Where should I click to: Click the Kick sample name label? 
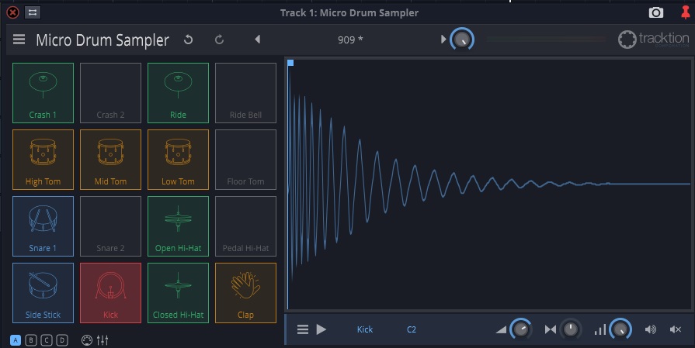pyautogui.click(x=365, y=329)
